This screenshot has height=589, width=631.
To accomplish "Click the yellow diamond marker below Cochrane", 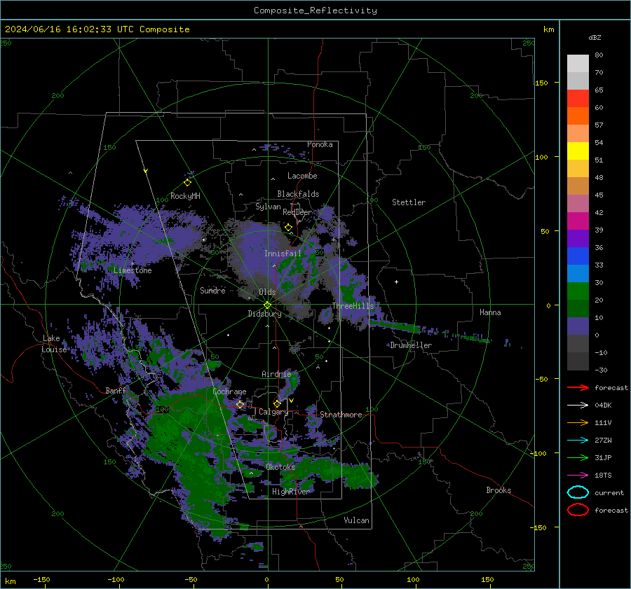I will pyautogui.click(x=240, y=404).
